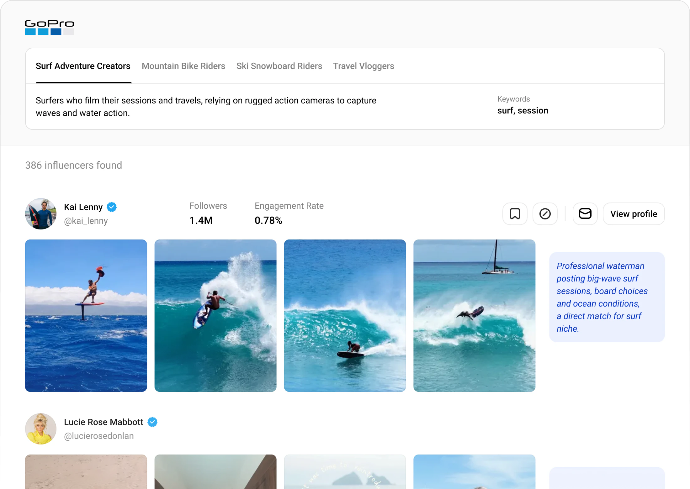Open Kai Lenny's hydrofoil board thumbnail

click(86, 316)
